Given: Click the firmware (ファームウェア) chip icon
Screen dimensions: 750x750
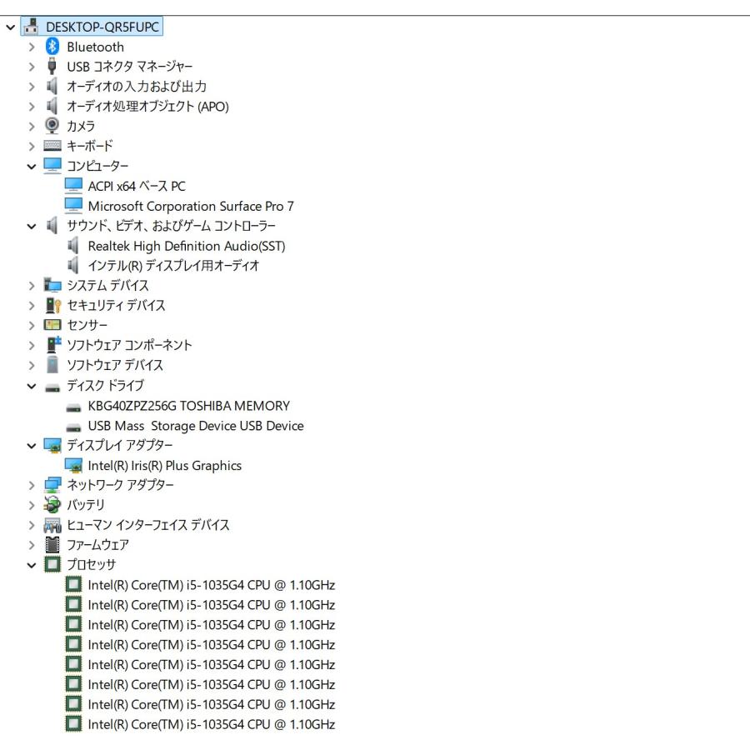Looking at the screenshot, I should [x=52, y=544].
